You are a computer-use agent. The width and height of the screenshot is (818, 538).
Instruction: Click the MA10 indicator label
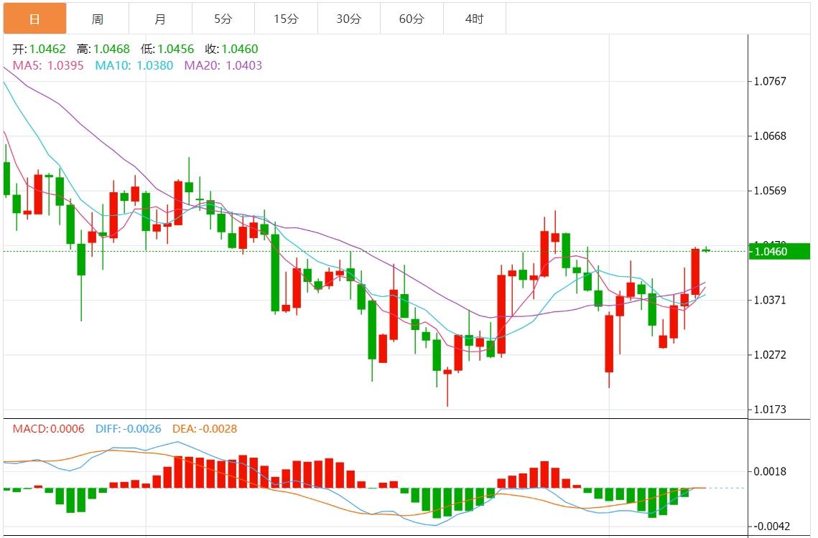[x=134, y=65]
